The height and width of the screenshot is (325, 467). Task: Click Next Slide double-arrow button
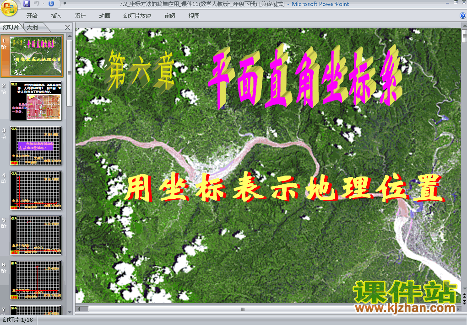coord(464,302)
